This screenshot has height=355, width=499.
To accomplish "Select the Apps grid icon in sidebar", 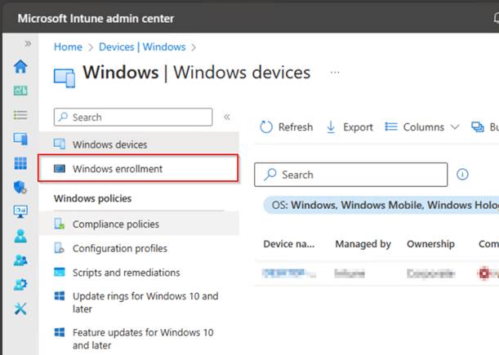I will (20, 163).
